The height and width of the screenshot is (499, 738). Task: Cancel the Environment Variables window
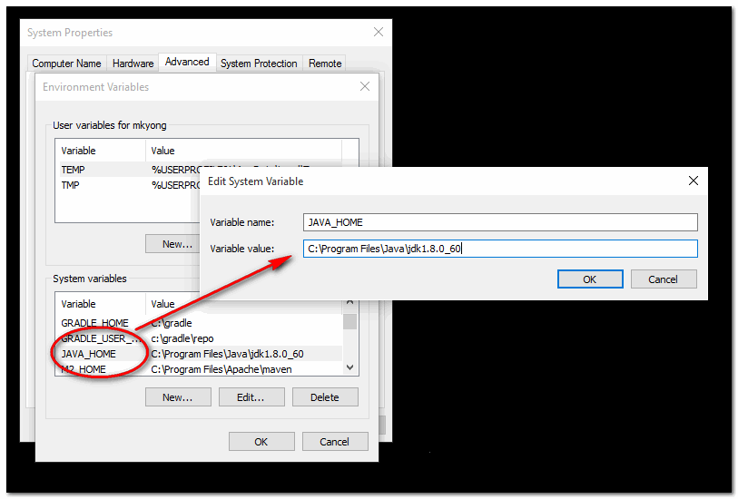click(335, 442)
